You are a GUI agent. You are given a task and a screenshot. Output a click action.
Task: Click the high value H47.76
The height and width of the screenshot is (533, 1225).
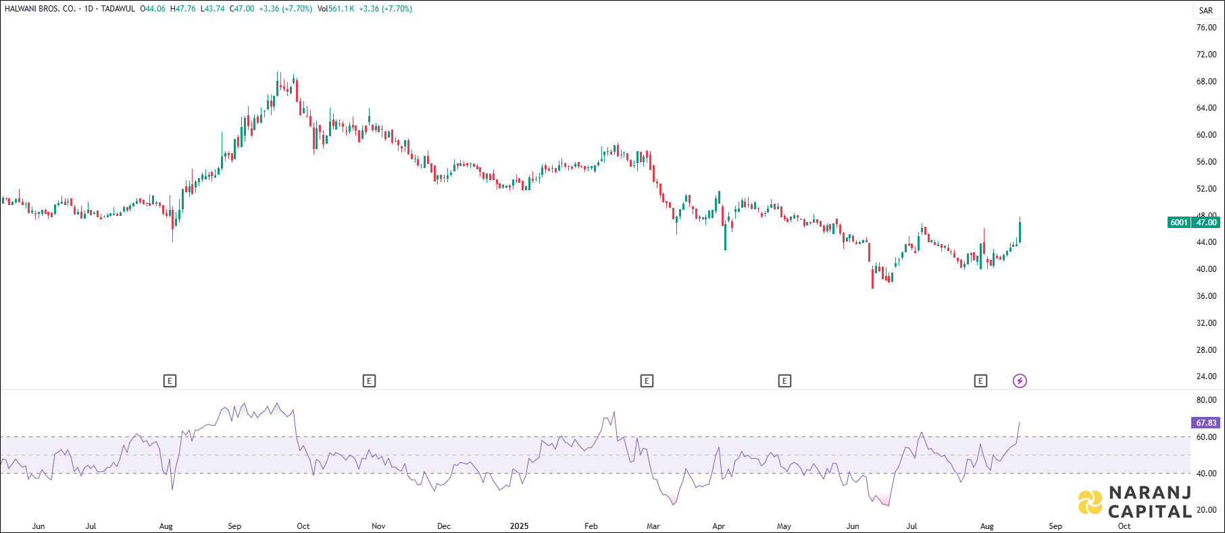[x=183, y=9]
